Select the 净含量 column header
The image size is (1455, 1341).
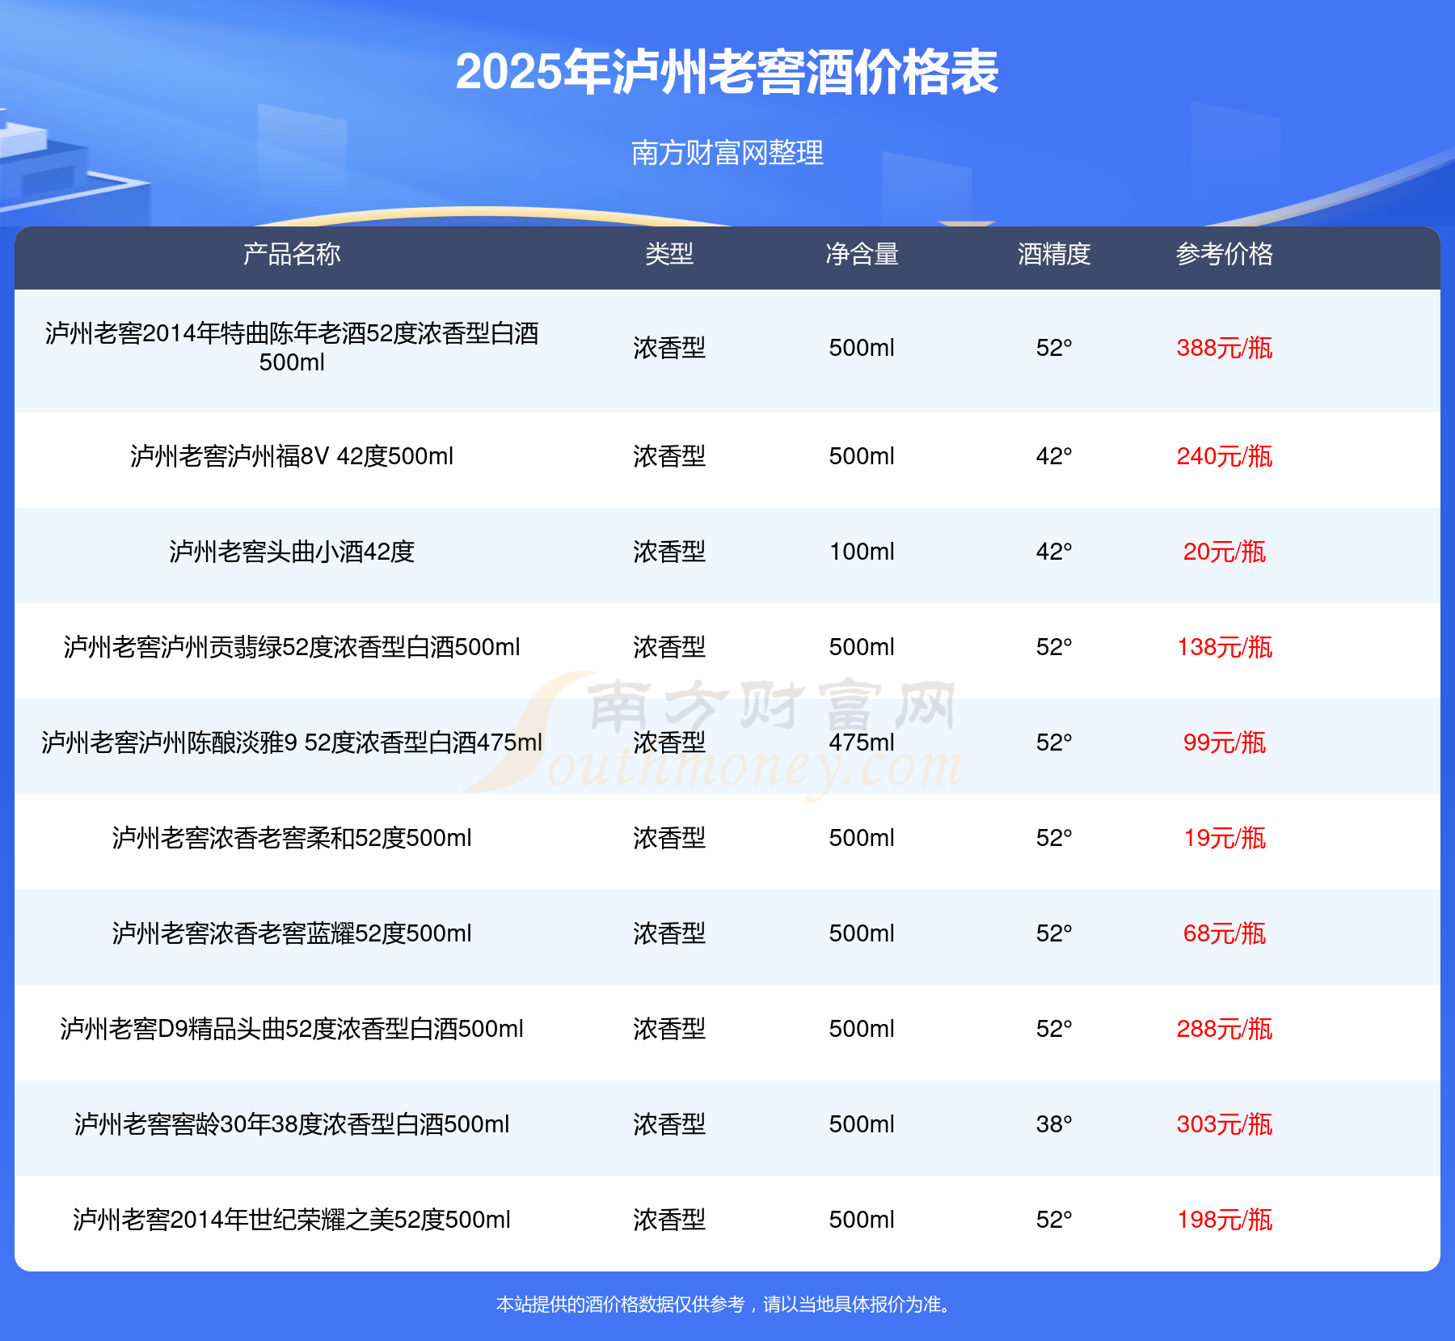click(862, 254)
